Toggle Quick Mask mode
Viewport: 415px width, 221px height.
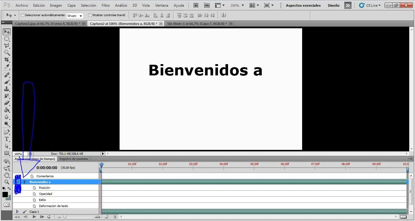(6, 205)
